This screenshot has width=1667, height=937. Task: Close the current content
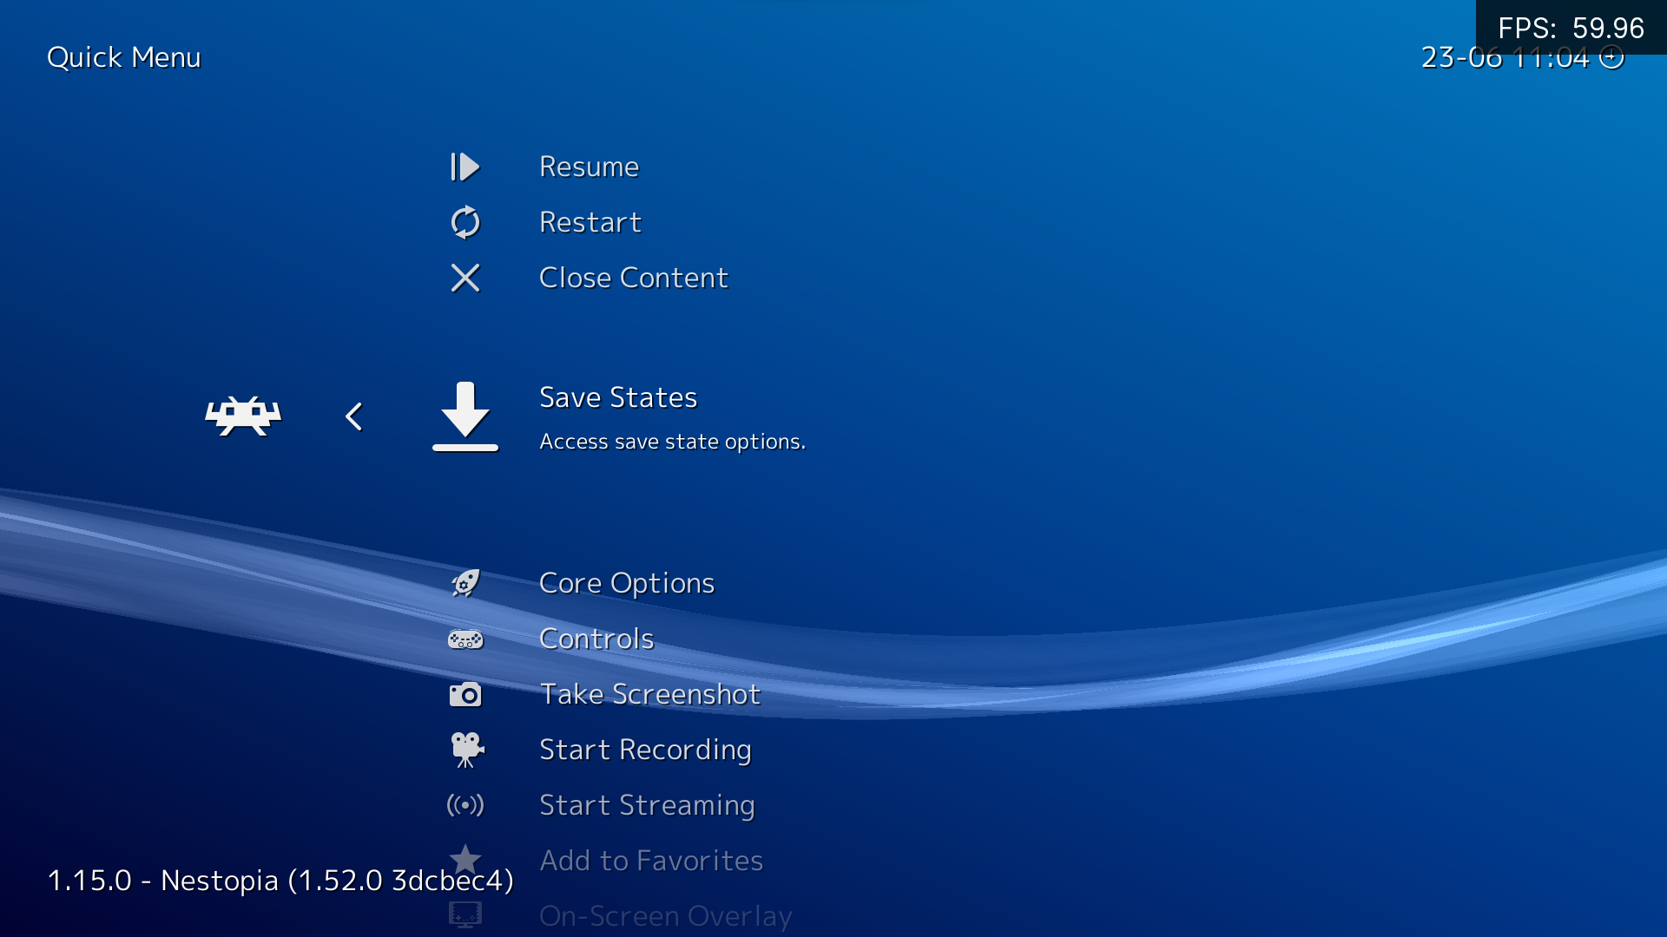[x=634, y=278]
